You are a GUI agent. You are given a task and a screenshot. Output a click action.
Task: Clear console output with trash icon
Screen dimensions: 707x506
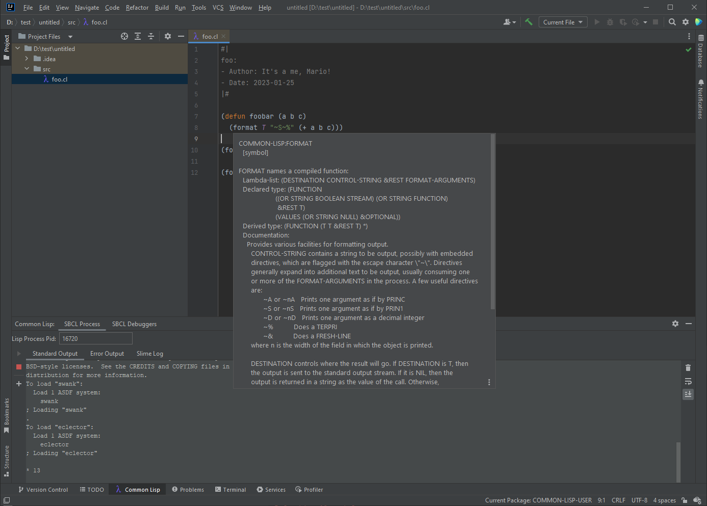(x=688, y=368)
